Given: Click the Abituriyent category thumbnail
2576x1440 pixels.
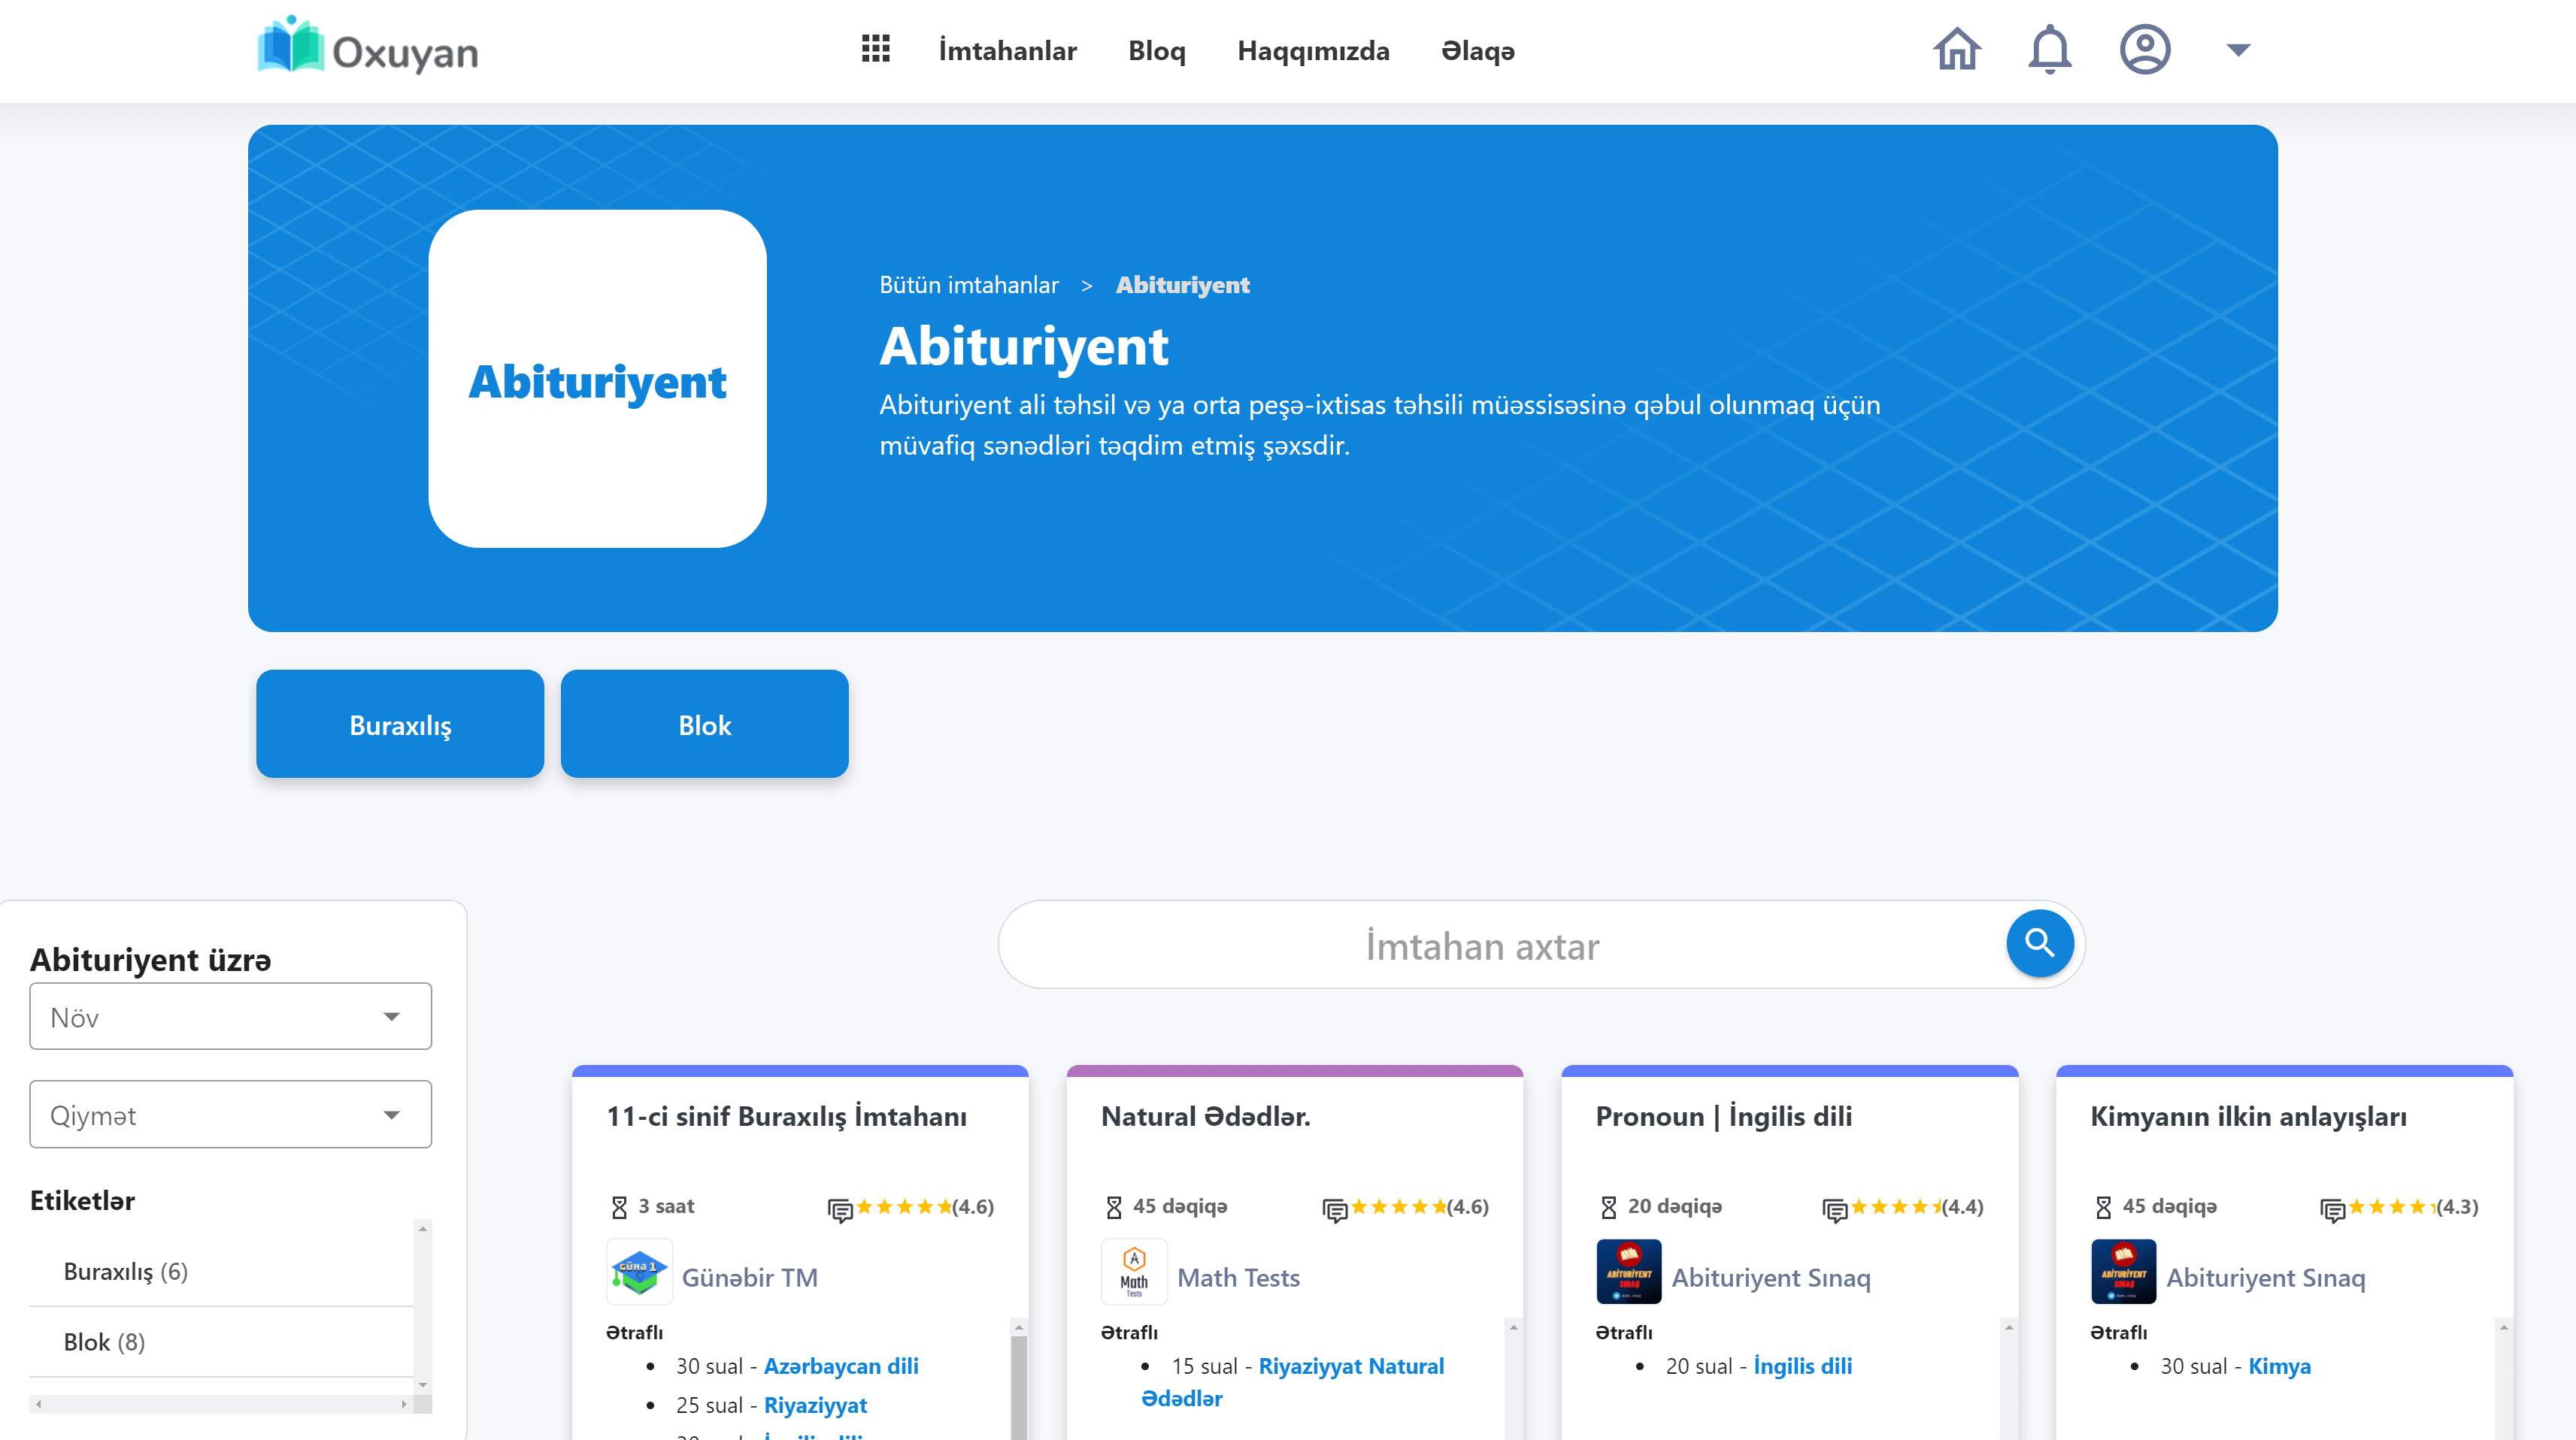Looking at the screenshot, I should pos(597,379).
